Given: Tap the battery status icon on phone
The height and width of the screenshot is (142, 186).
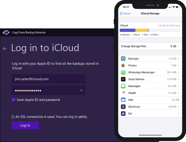Looking at the screenshot, I should tap(178, 7).
